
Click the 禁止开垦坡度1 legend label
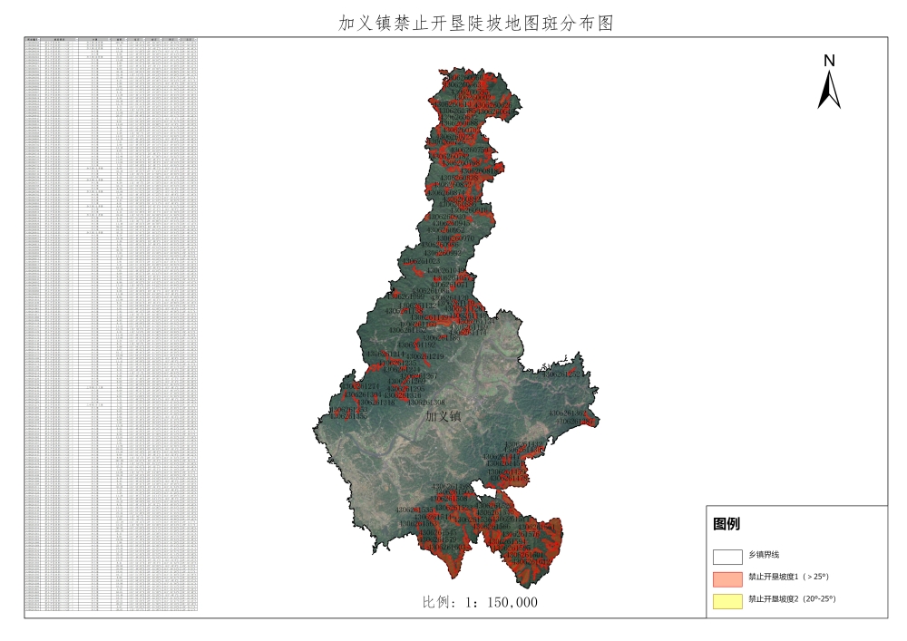point(787,577)
